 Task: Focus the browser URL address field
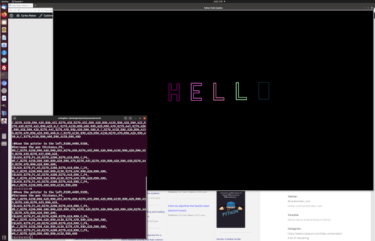pyautogui.click(x=44, y=10)
